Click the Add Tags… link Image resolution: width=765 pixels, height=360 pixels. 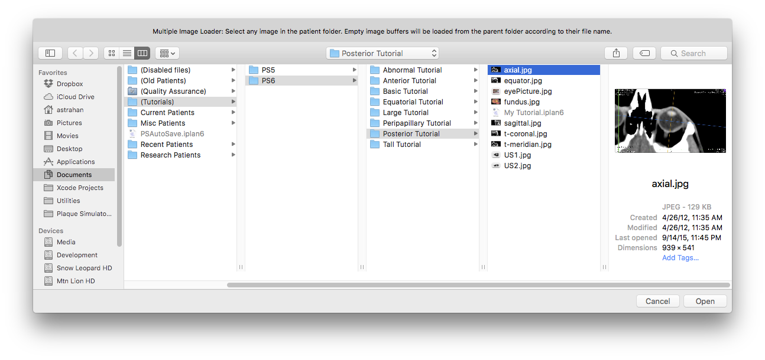(x=680, y=258)
